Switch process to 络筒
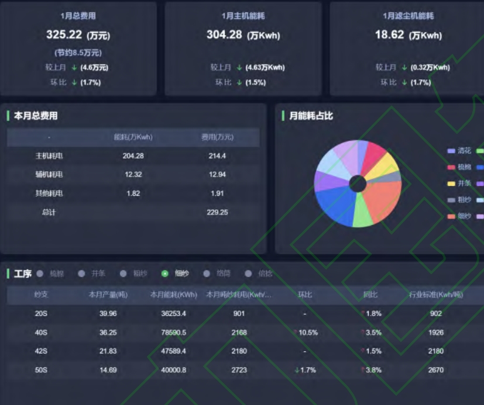 tap(207, 274)
